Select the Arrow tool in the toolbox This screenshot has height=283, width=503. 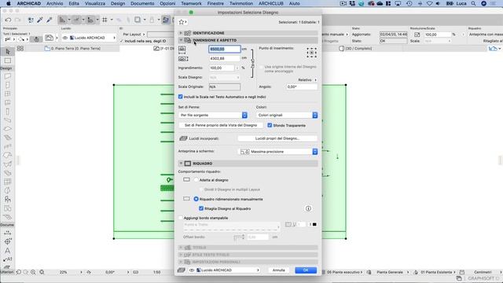(8, 51)
